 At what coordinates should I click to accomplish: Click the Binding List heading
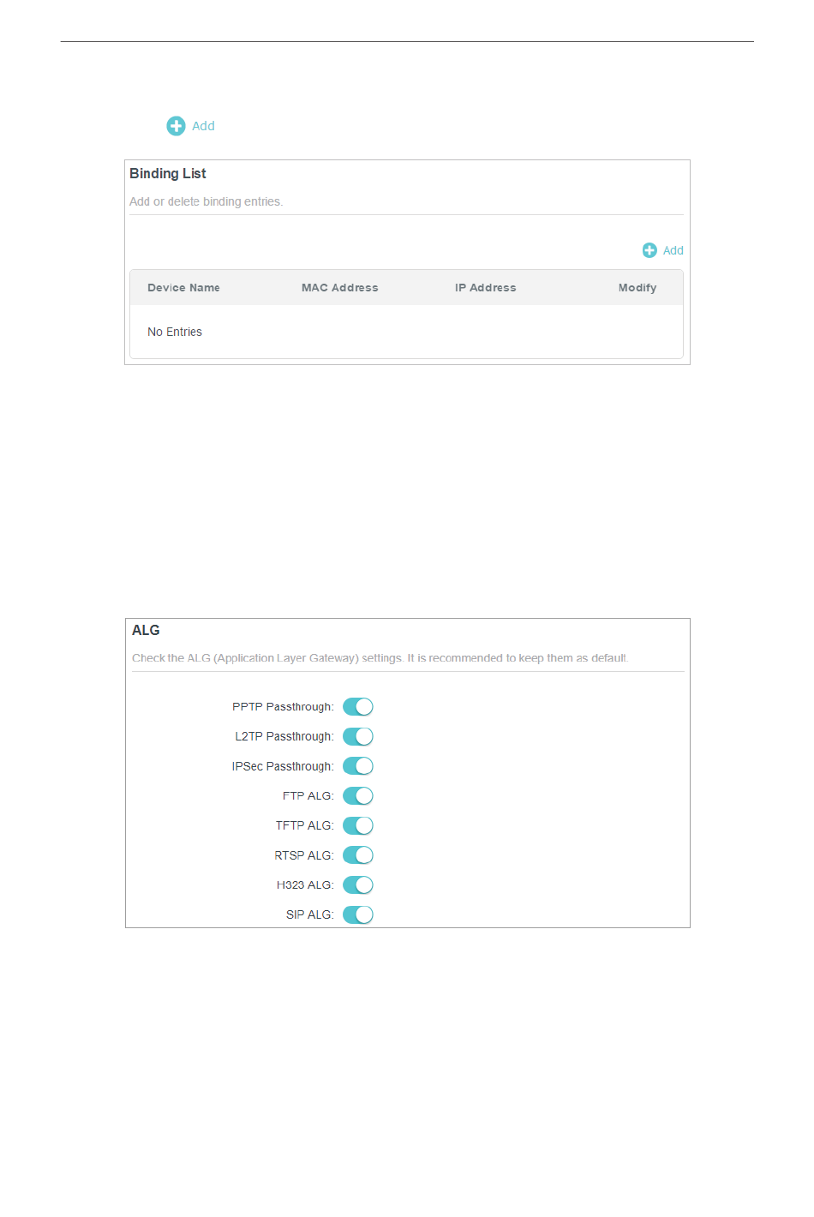pyautogui.click(x=168, y=173)
